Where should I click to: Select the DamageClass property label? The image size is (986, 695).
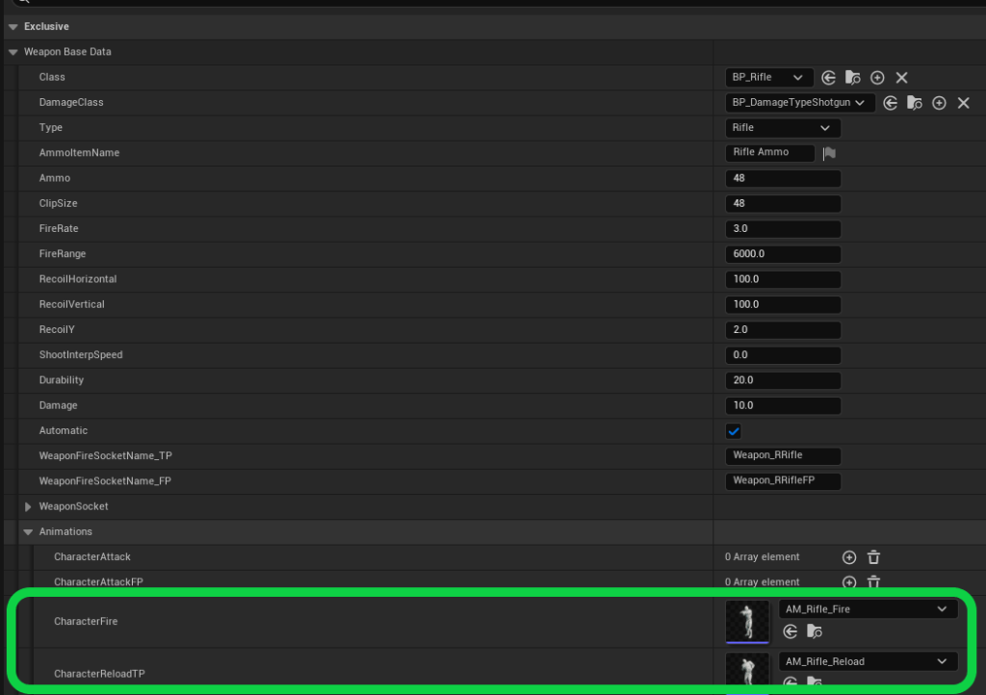coord(71,102)
